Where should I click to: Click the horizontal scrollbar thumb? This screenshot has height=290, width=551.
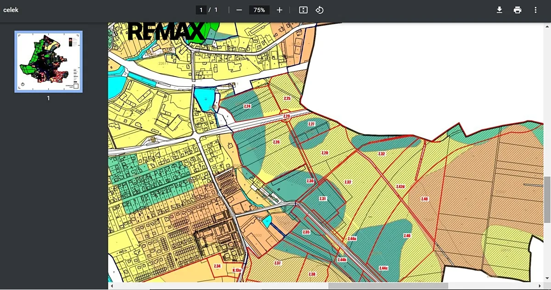tap(388, 286)
